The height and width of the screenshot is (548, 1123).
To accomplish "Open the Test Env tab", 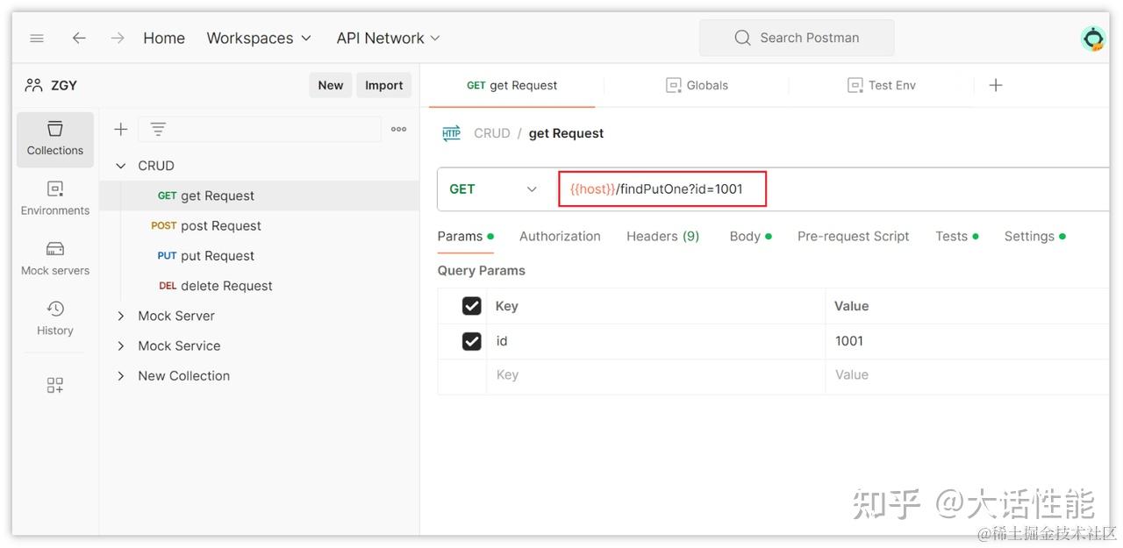I will tap(881, 85).
